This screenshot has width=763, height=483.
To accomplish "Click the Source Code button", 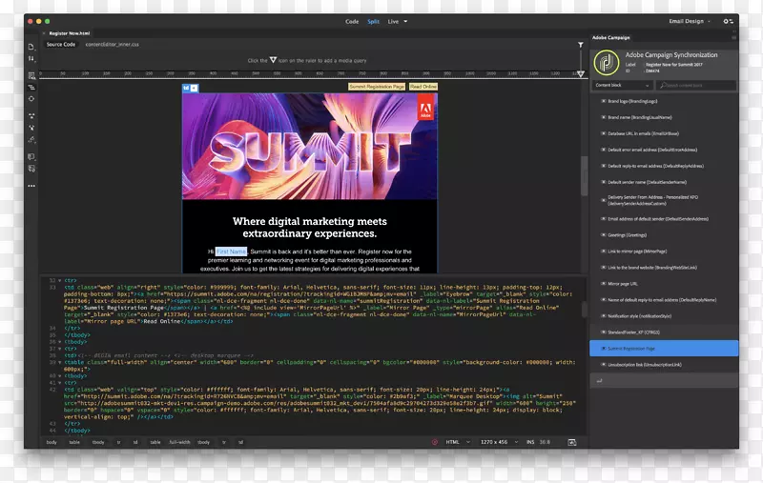I will tap(60, 44).
